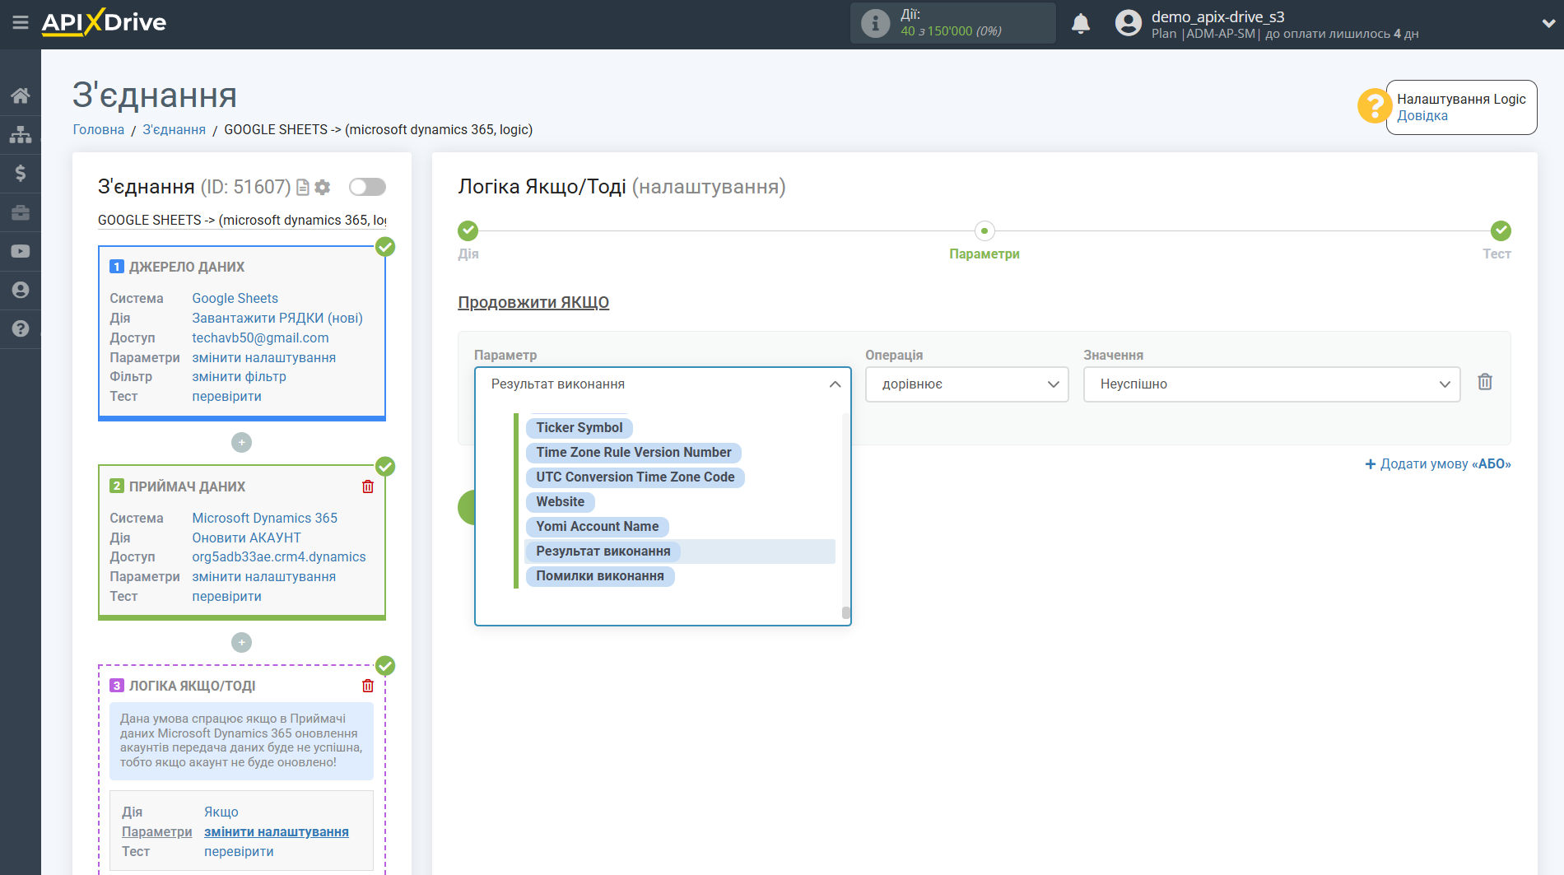
Task: Select Website option
Action: point(561,502)
